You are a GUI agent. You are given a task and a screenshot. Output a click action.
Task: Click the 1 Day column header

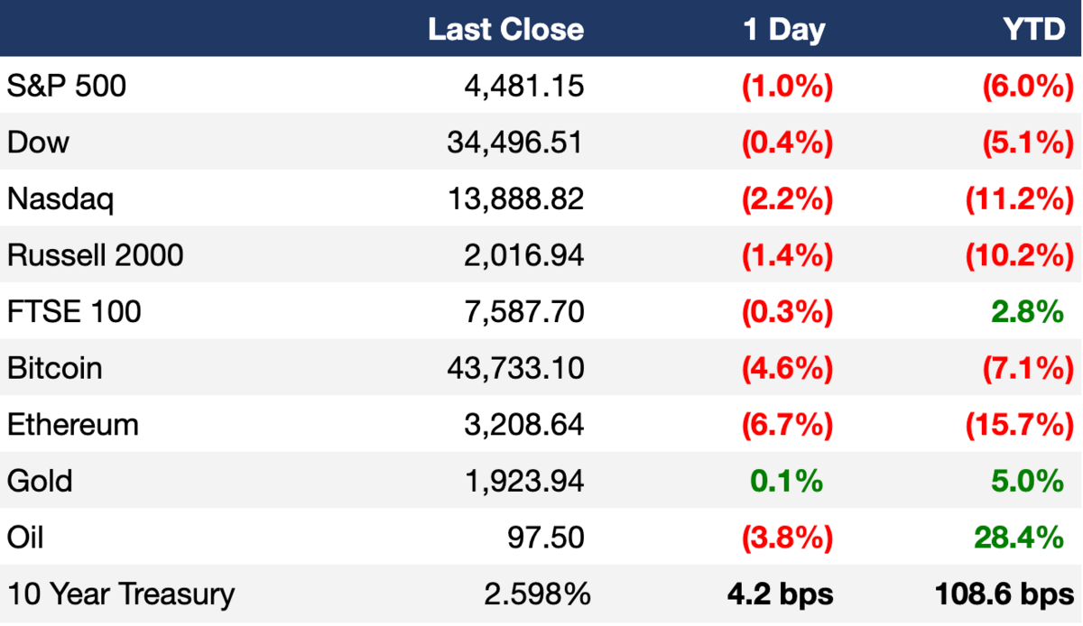[x=783, y=31]
